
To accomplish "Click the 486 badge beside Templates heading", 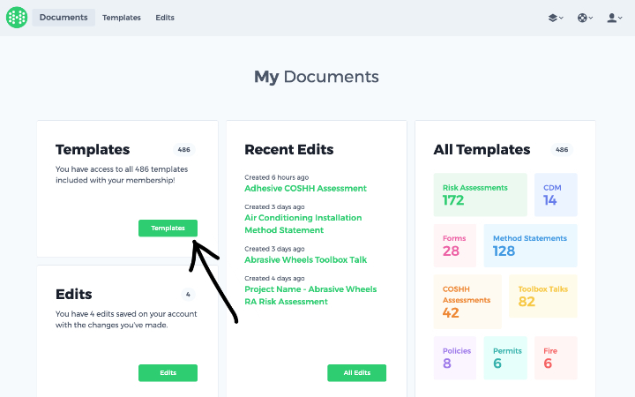I will tap(183, 149).
